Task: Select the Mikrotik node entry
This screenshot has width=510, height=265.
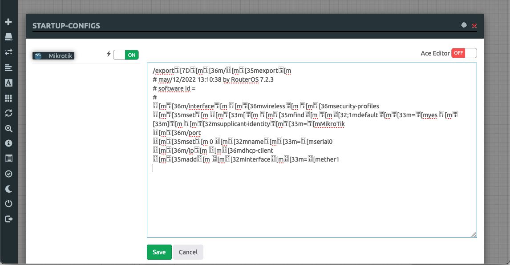Action: [53, 56]
